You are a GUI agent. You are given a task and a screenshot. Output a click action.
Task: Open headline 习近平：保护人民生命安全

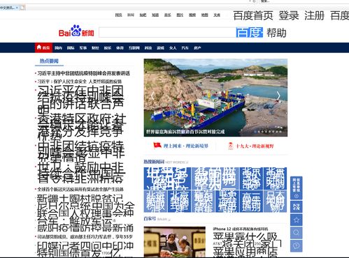click(x=80, y=82)
